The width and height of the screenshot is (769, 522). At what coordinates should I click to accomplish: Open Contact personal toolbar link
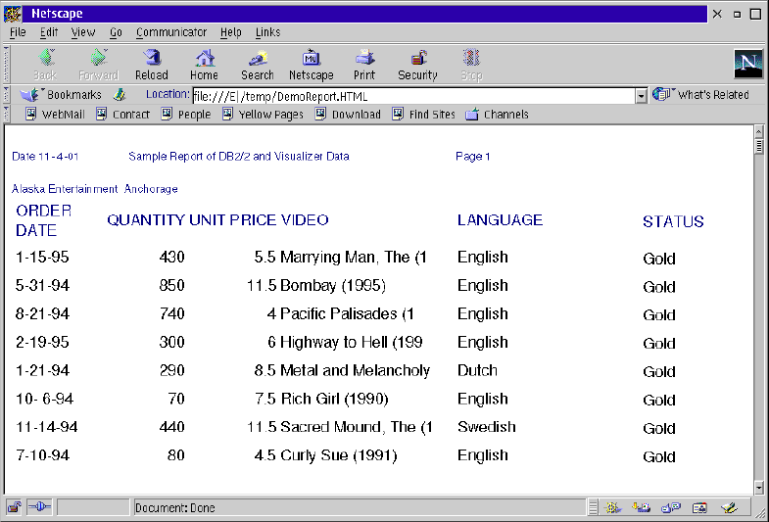coord(122,115)
